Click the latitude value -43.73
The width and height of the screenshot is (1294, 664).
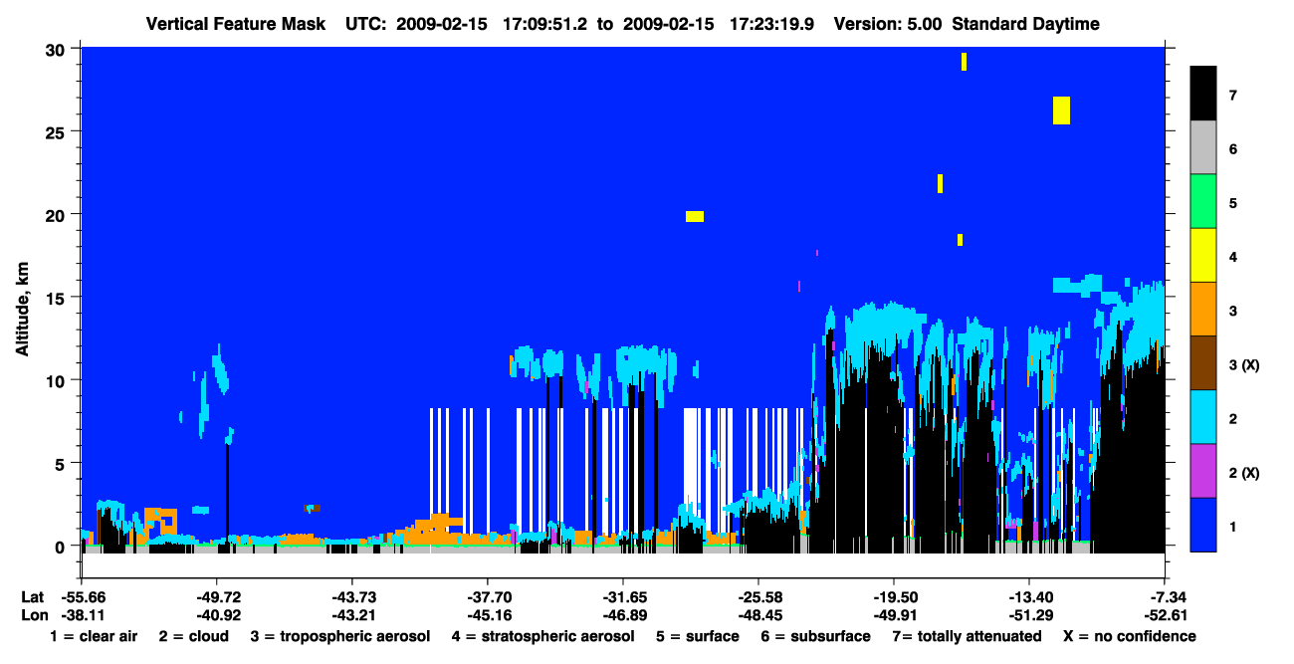click(x=351, y=596)
